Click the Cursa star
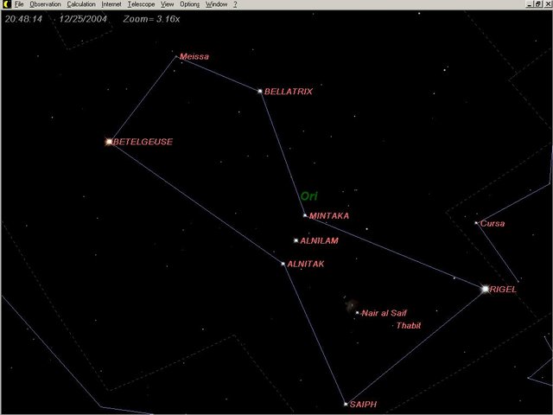 (x=476, y=223)
